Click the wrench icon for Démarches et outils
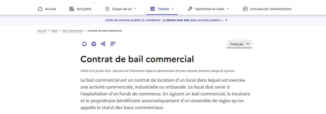 190,9
